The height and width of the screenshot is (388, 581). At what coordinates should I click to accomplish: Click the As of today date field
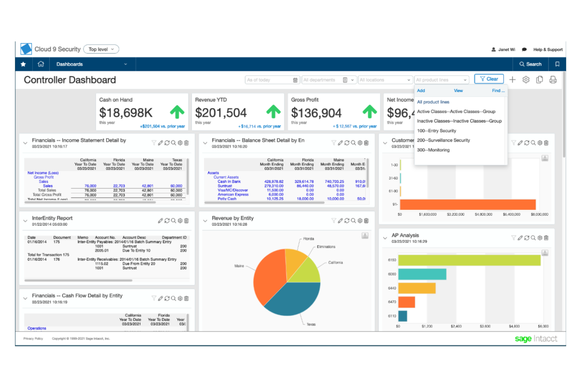point(272,80)
